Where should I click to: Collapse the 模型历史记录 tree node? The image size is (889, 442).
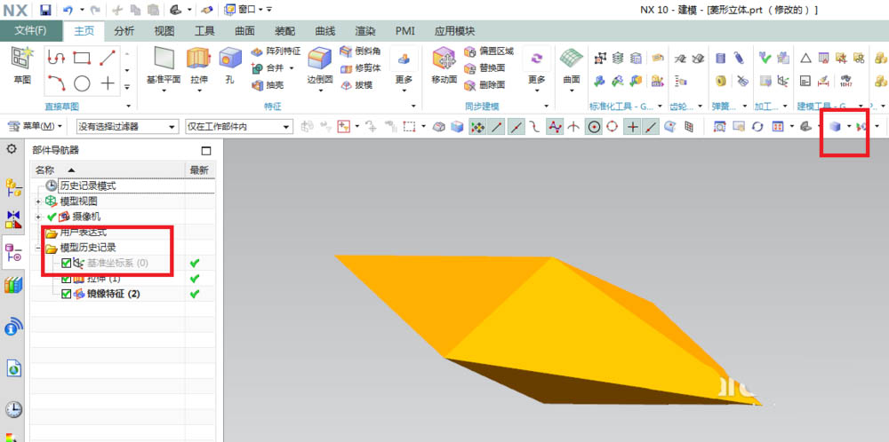point(38,248)
